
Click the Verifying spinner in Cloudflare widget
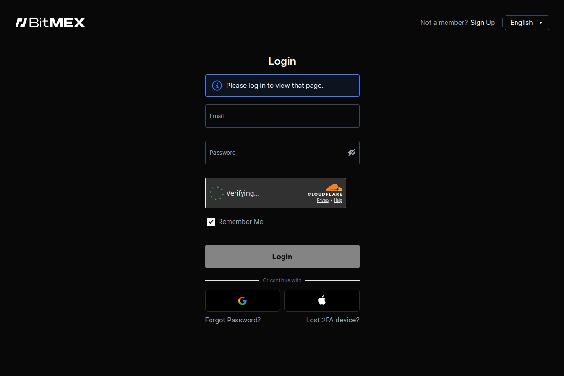(217, 193)
